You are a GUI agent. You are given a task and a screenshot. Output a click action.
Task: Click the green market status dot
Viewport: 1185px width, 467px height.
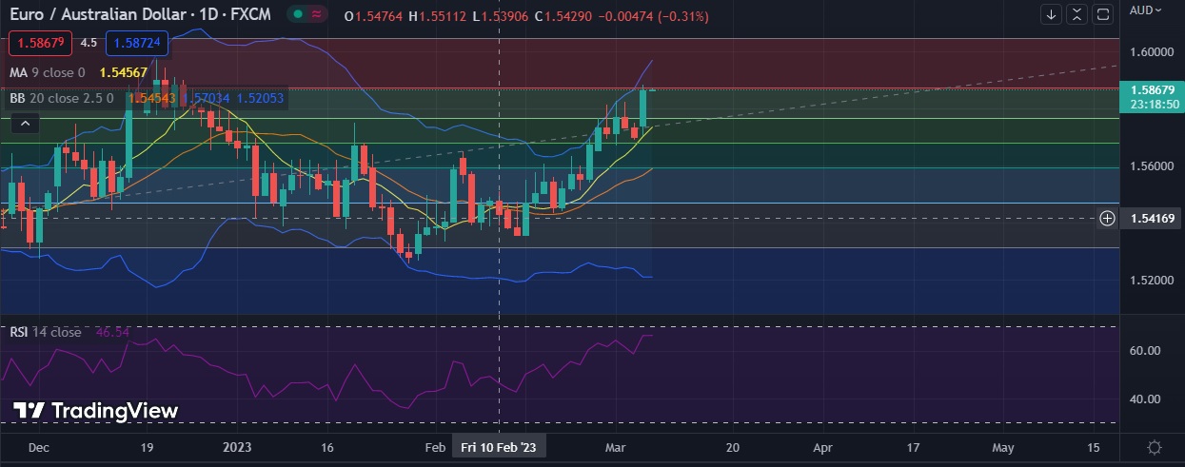pyautogui.click(x=298, y=15)
